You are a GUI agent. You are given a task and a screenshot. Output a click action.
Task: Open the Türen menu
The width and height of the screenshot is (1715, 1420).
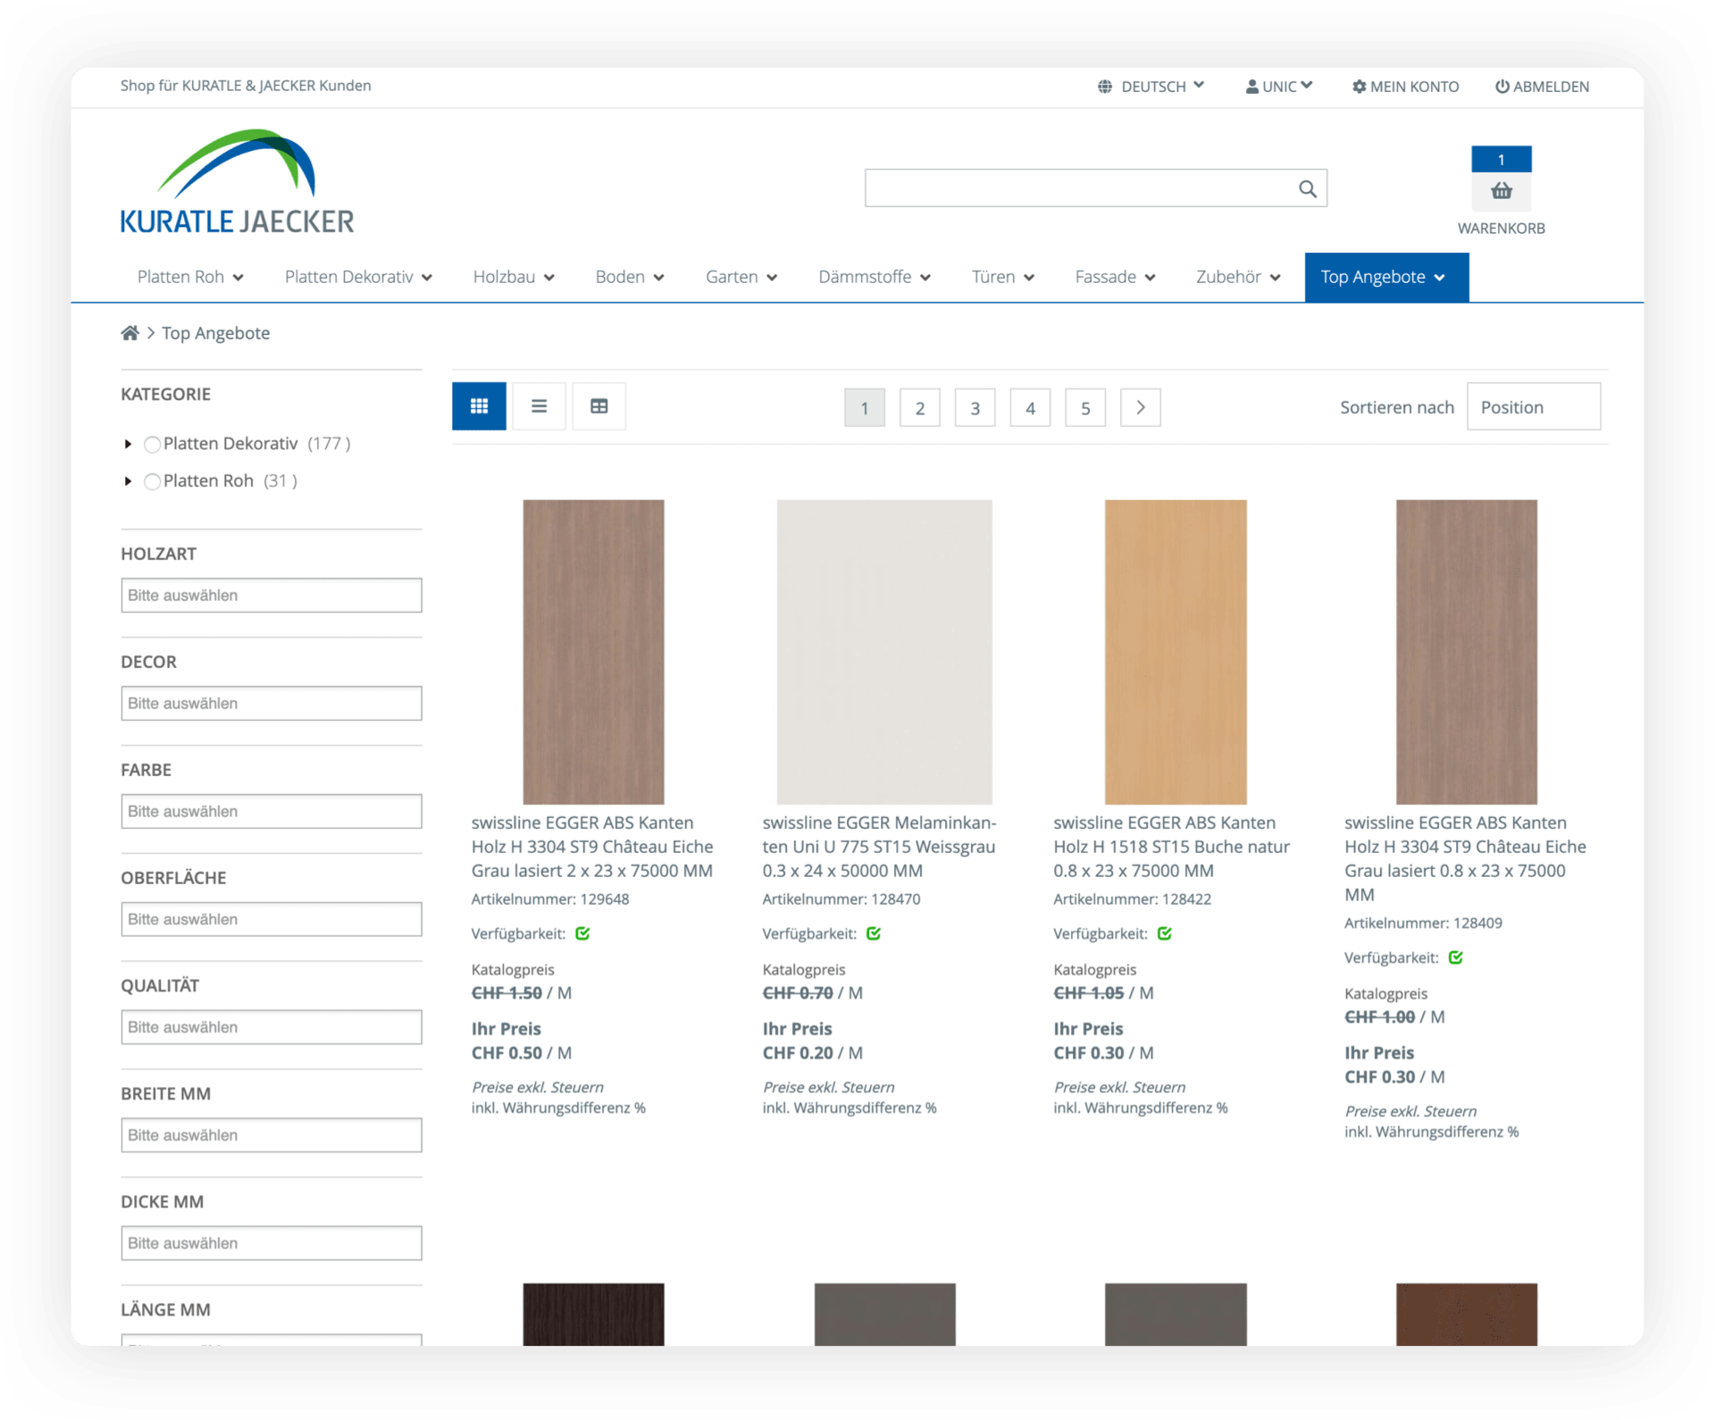pyautogui.click(x=1003, y=277)
